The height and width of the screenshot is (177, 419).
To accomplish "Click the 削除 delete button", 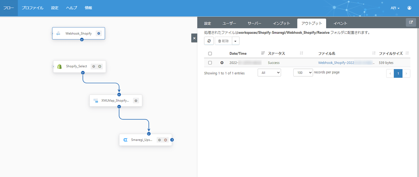I will point(223,41).
